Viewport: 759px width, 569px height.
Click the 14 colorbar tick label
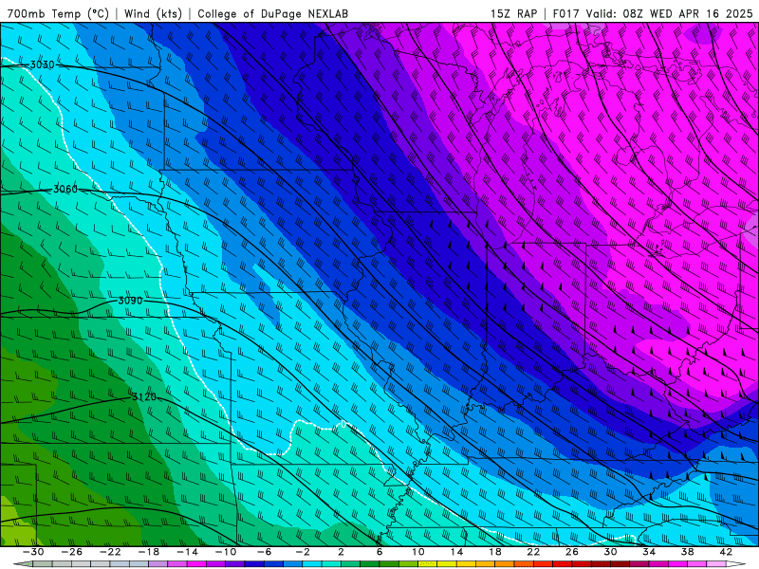tap(456, 552)
